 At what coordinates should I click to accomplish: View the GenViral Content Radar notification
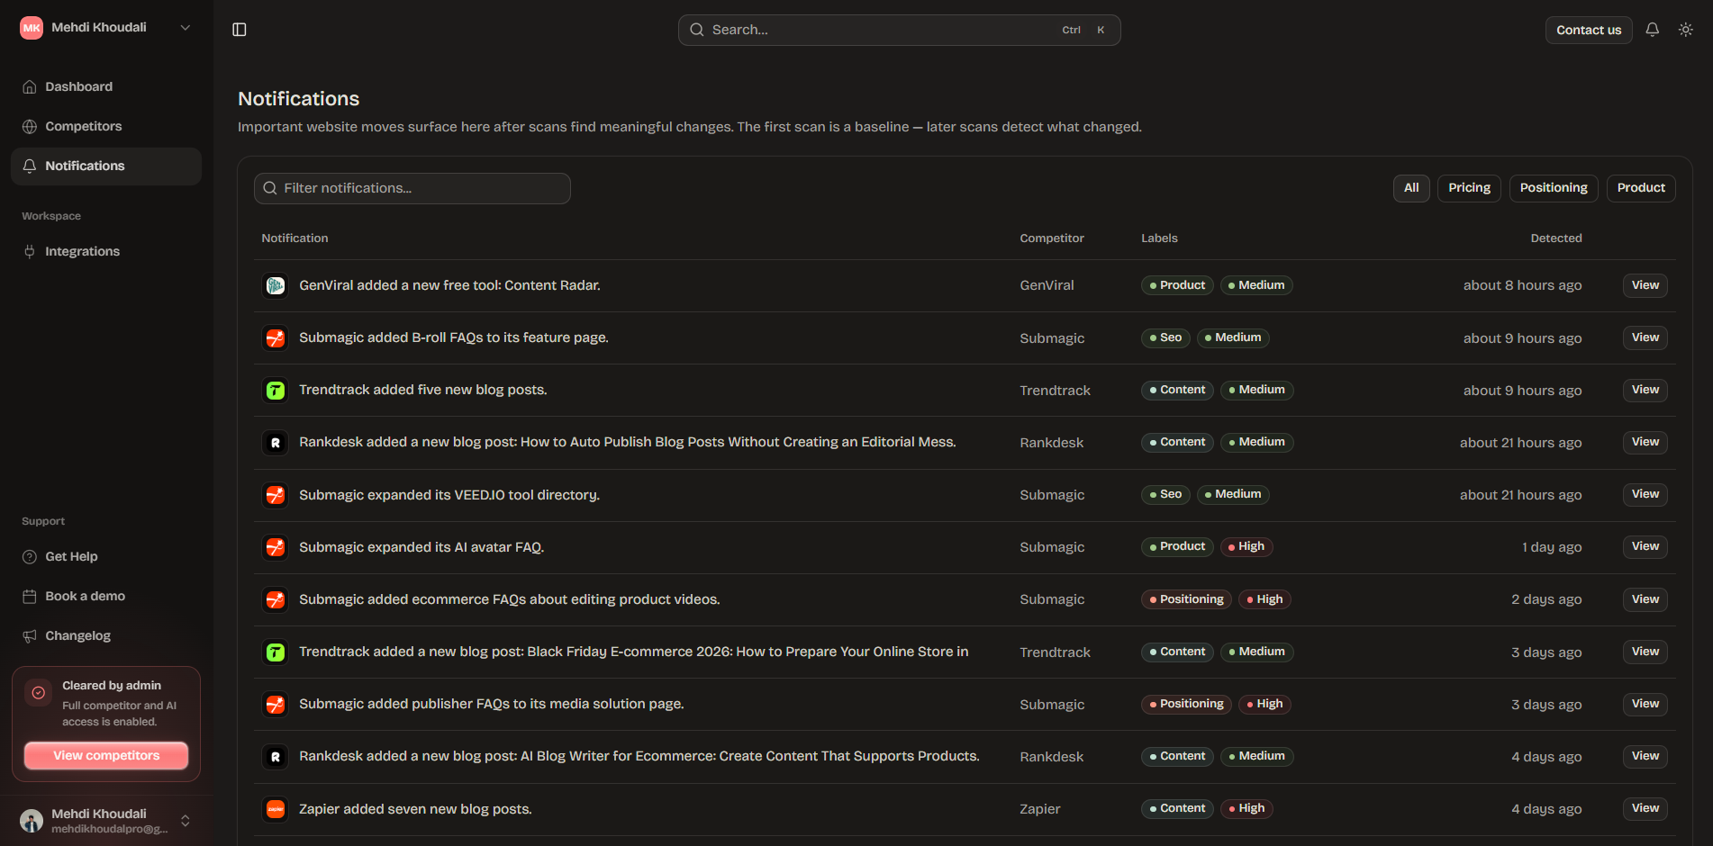point(1645,285)
